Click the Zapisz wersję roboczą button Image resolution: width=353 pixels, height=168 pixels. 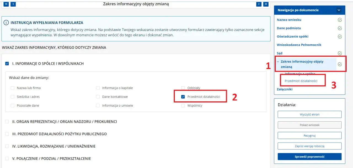click(309, 146)
